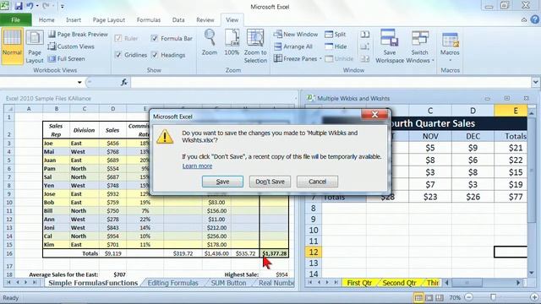Switch to the Page Layout ribbon tab
This screenshot has height=304, width=541.
(109, 20)
